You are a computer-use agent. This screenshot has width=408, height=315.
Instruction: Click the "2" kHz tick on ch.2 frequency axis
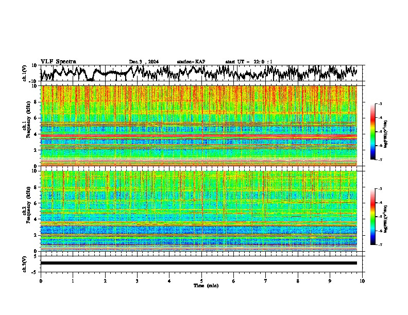(36, 235)
